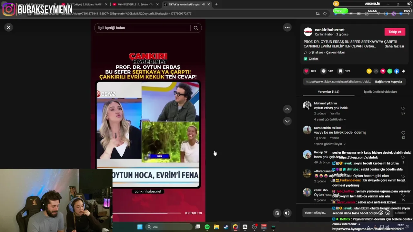Switch to 'İçerik üreticisi videoları' tab
This screenshot has height=232, width=413.
(x=380, y=92)
